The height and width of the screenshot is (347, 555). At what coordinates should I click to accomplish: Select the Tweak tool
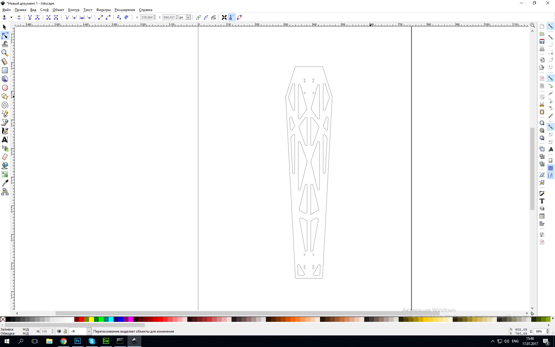pos(5,44)
